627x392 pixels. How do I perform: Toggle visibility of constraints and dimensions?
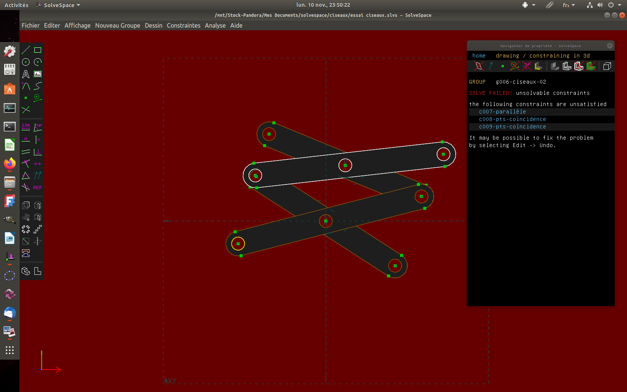coord(527,66)
